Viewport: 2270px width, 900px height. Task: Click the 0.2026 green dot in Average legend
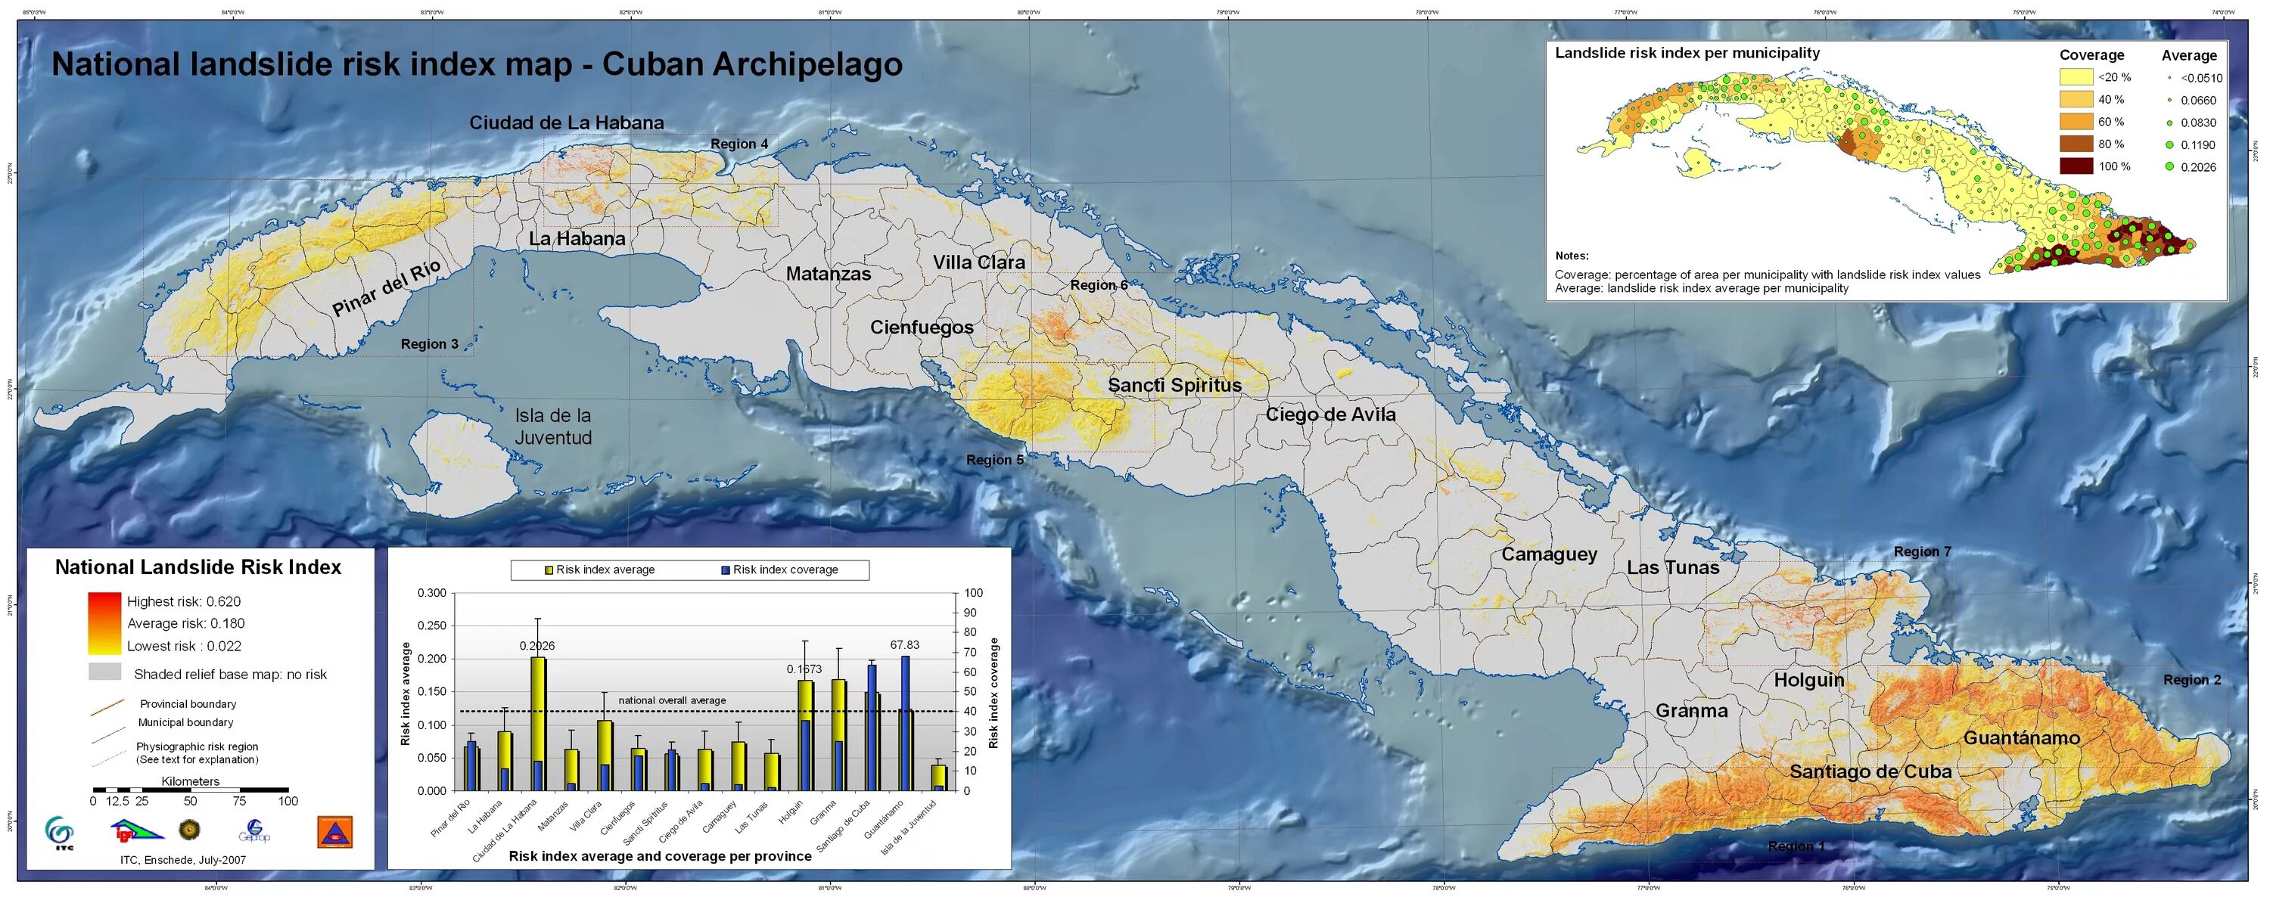[2169, 166]
